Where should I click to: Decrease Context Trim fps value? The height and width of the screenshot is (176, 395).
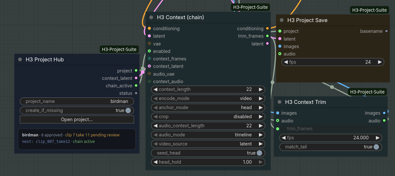284,138
